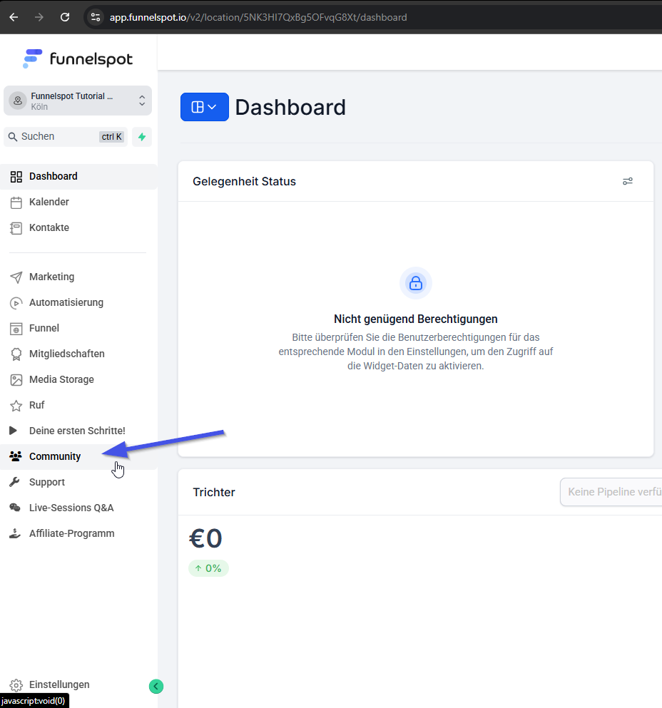Open the Funnelspot Tutorial account switcher
Screen dimensions: 662x708
[78, 101]
